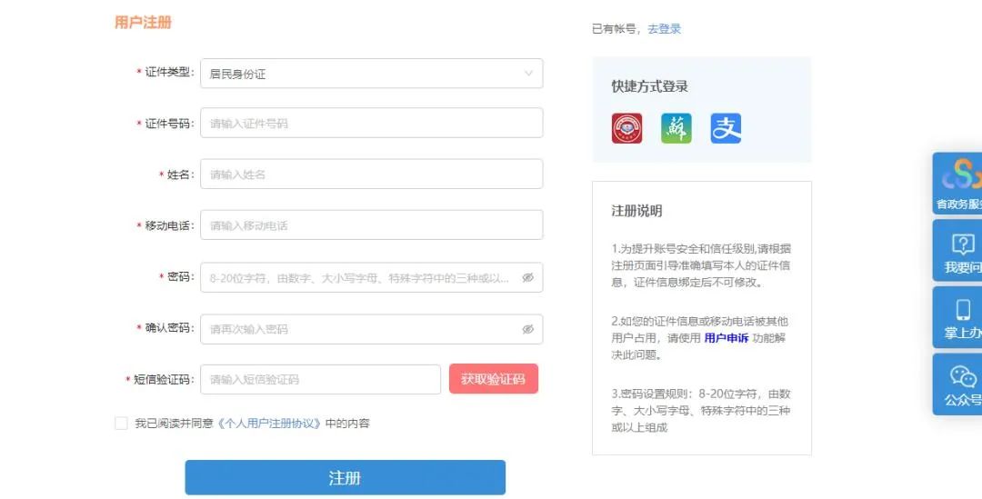The width and height of the screenshot is (982, 499).
Task: Click the 用户注册 heading text
Action: pos(143,23)
